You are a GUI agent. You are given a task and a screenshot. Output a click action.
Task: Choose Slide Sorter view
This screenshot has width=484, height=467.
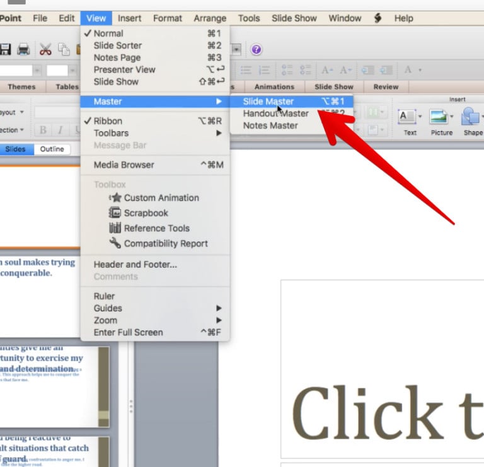[155, 45]
